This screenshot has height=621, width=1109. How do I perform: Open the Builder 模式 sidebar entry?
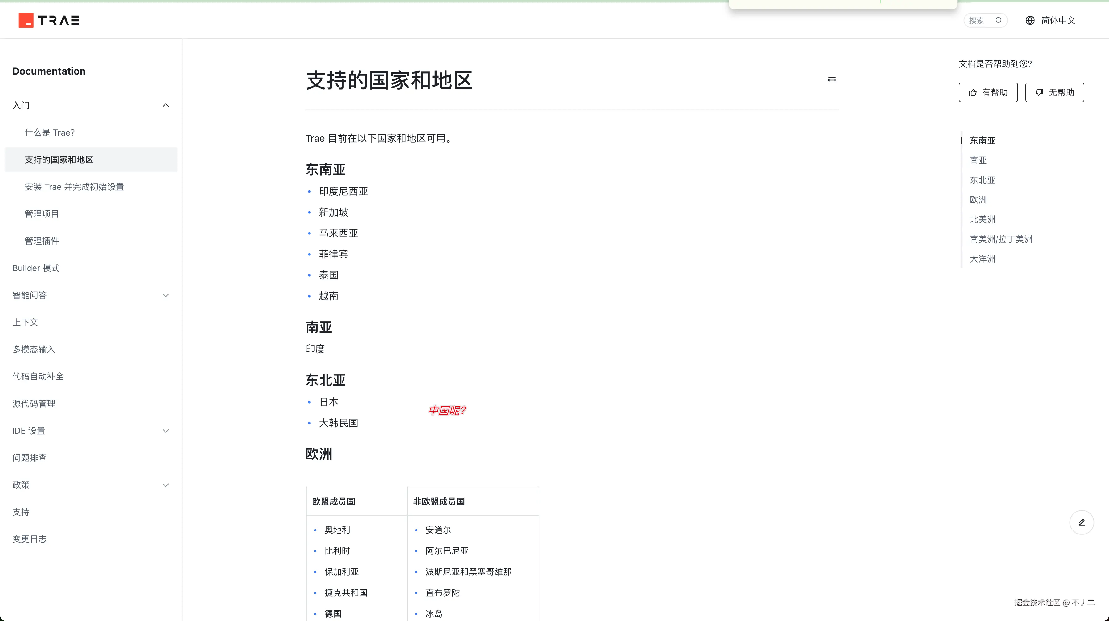pyautogui.click(x=36, y=268)
